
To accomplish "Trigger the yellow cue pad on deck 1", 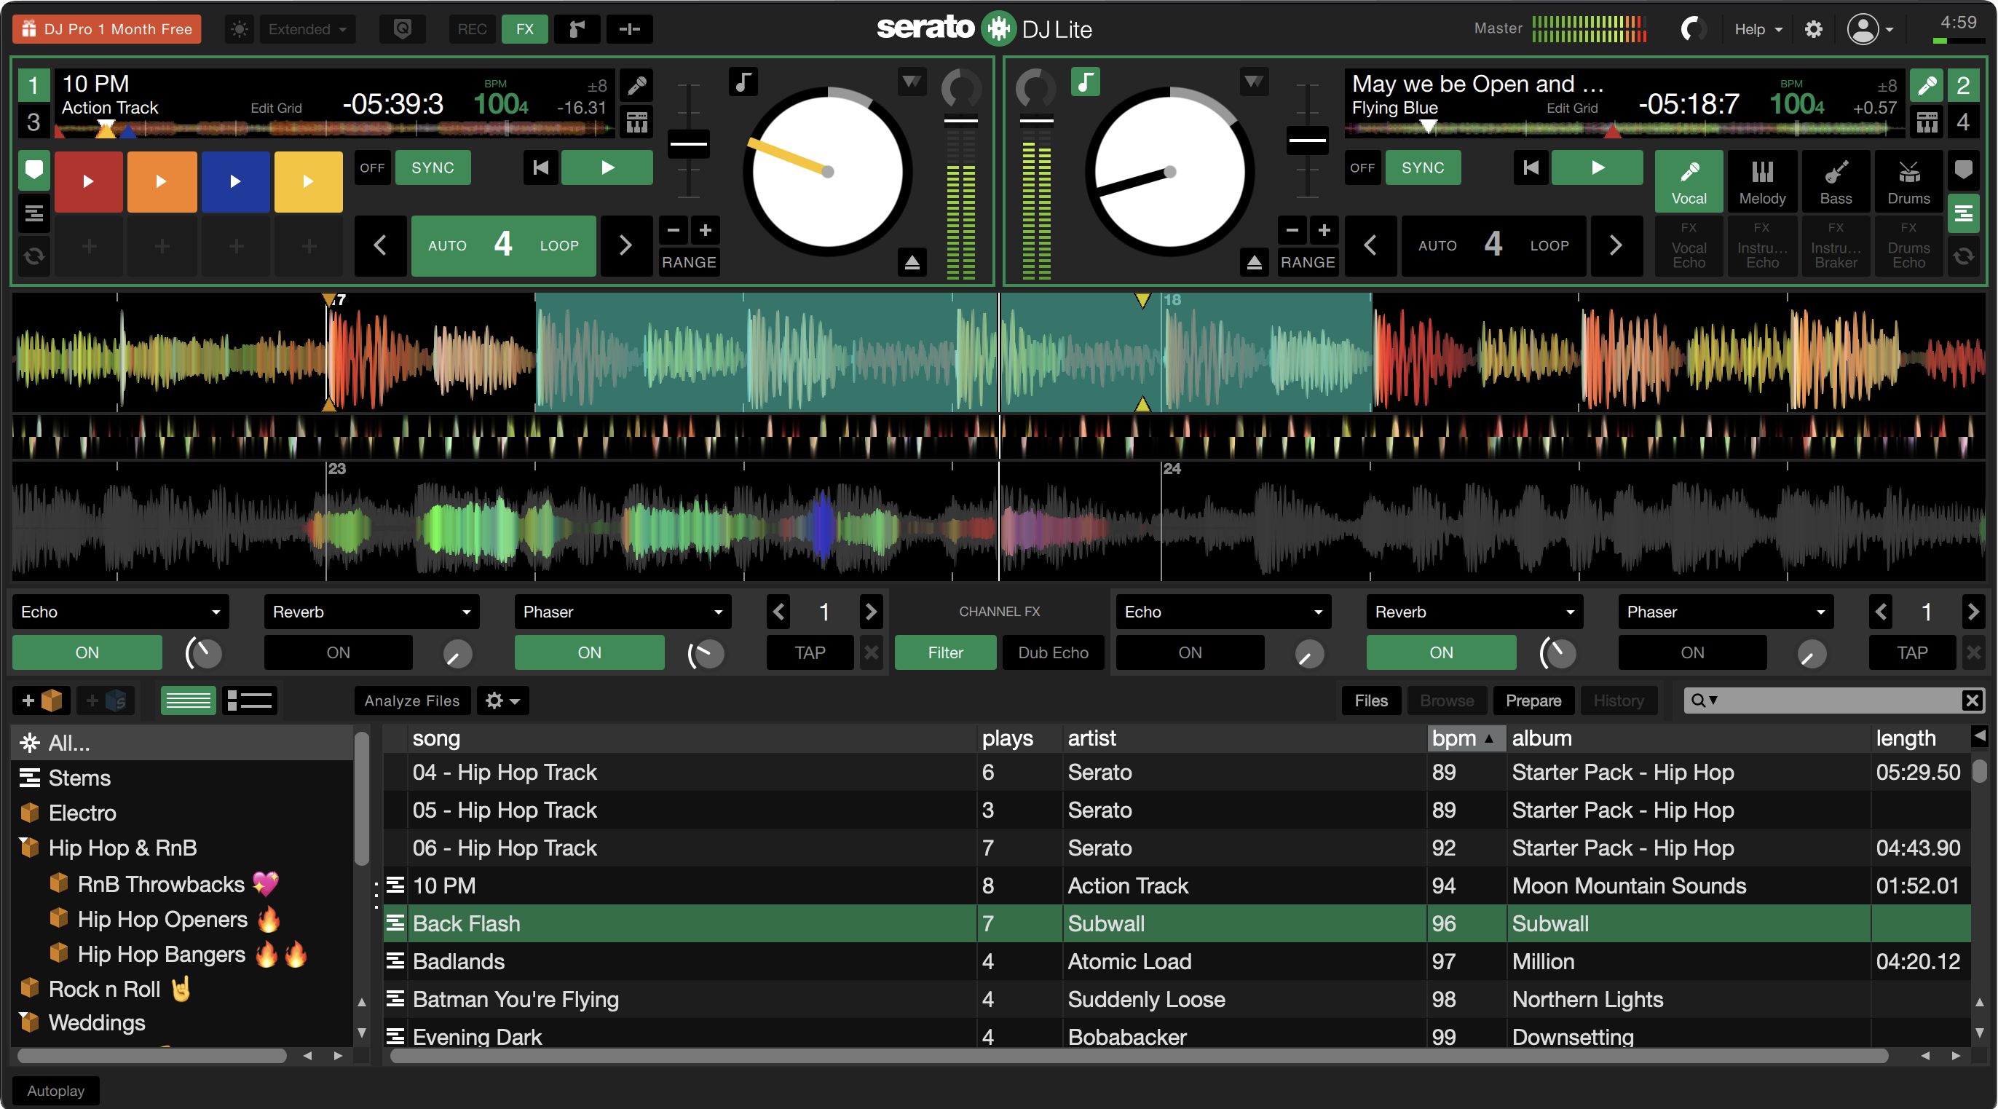I will point(308,181).
